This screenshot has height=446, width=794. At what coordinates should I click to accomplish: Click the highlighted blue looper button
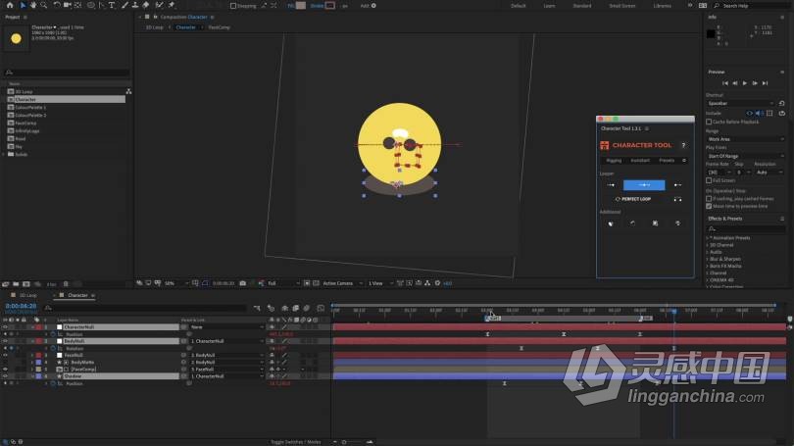(644, 184)
